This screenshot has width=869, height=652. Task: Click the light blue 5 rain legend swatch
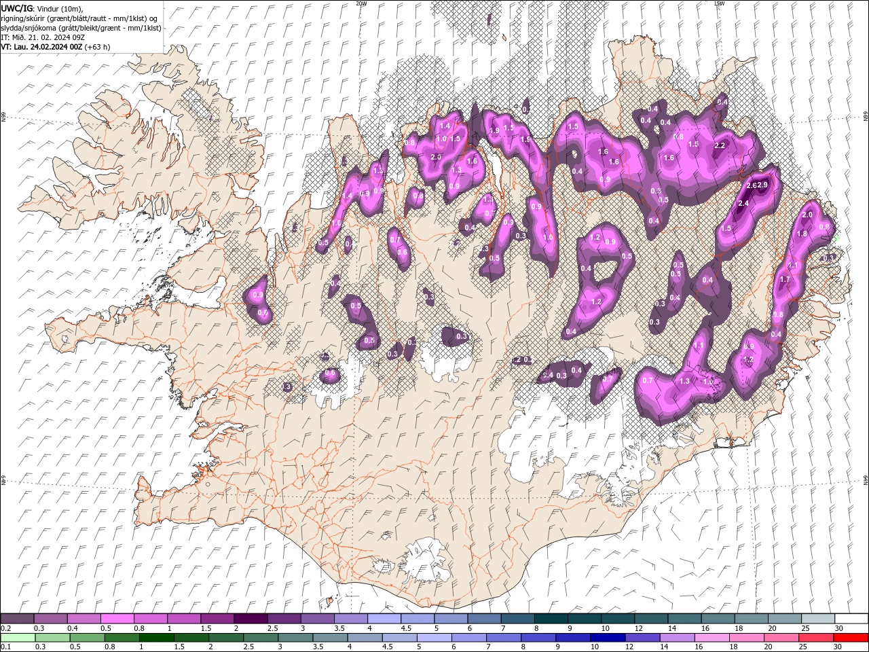pyautogui.click(x=434, y=638)
